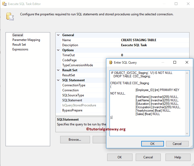
Task: Select the Name value CREATE STAGING TABLE
Action: tap(139, 40)
